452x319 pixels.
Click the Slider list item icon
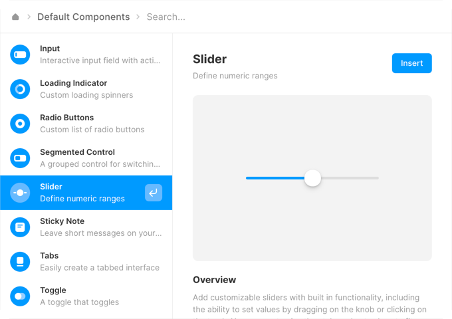(x=20, y=193)
